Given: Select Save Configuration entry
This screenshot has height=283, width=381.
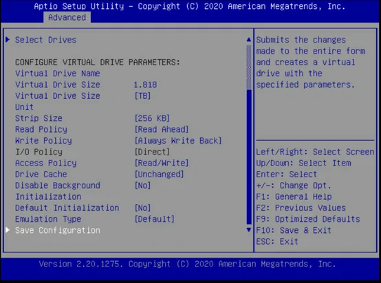Looking at the screenshot, I should (58, 230).
